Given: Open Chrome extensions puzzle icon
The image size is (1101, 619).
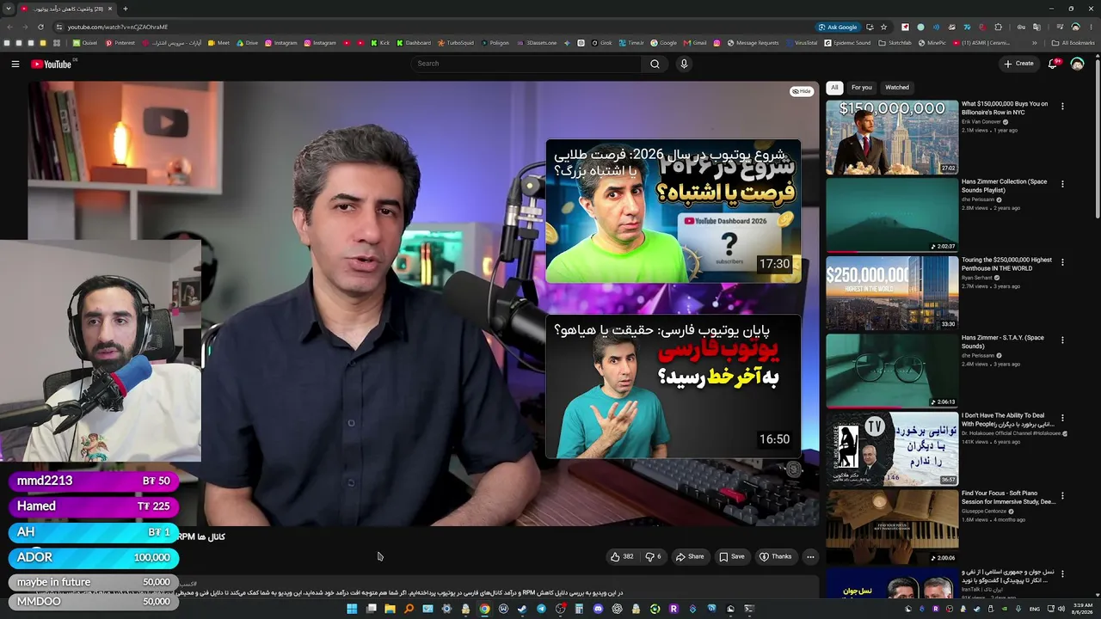Looking at the screenshot, I should 998,27.
